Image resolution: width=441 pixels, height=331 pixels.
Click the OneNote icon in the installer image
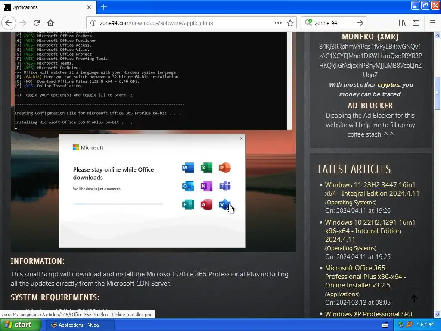[x=206, y=186]
